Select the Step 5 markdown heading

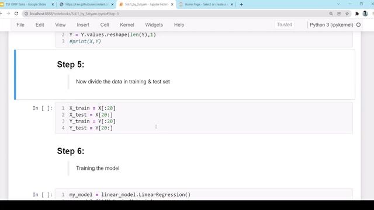(71, 65)
